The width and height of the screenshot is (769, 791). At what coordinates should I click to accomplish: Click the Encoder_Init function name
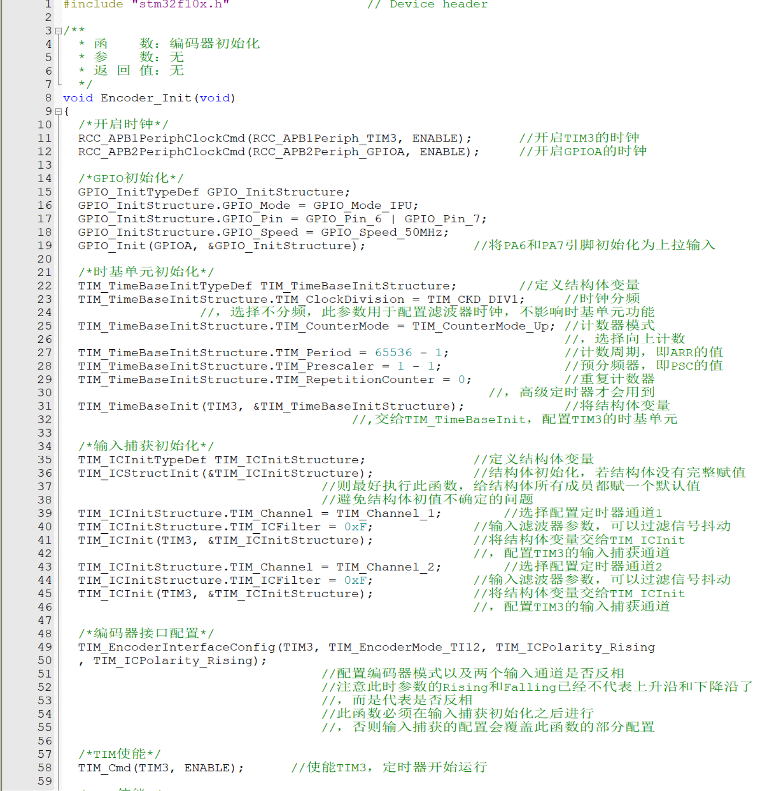tap(146, 98)
